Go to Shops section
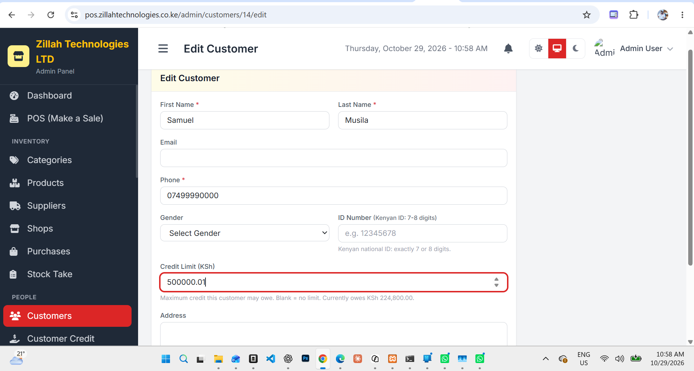 pos(67,229)
